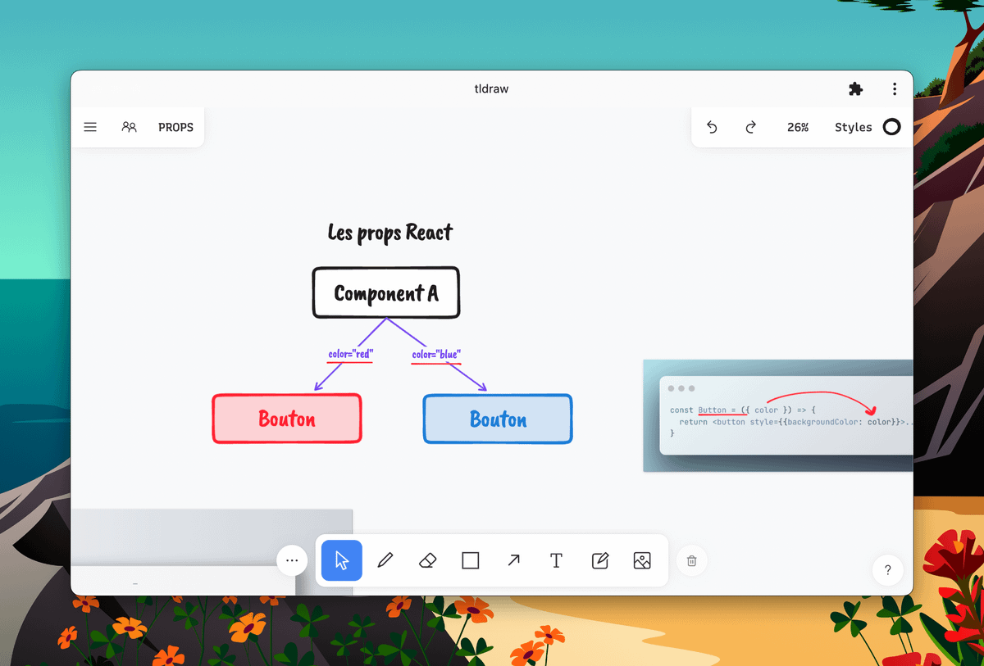Open the PROPS page selector
The width and height of the screenshot is (984, 666).
tap(175, 127)
